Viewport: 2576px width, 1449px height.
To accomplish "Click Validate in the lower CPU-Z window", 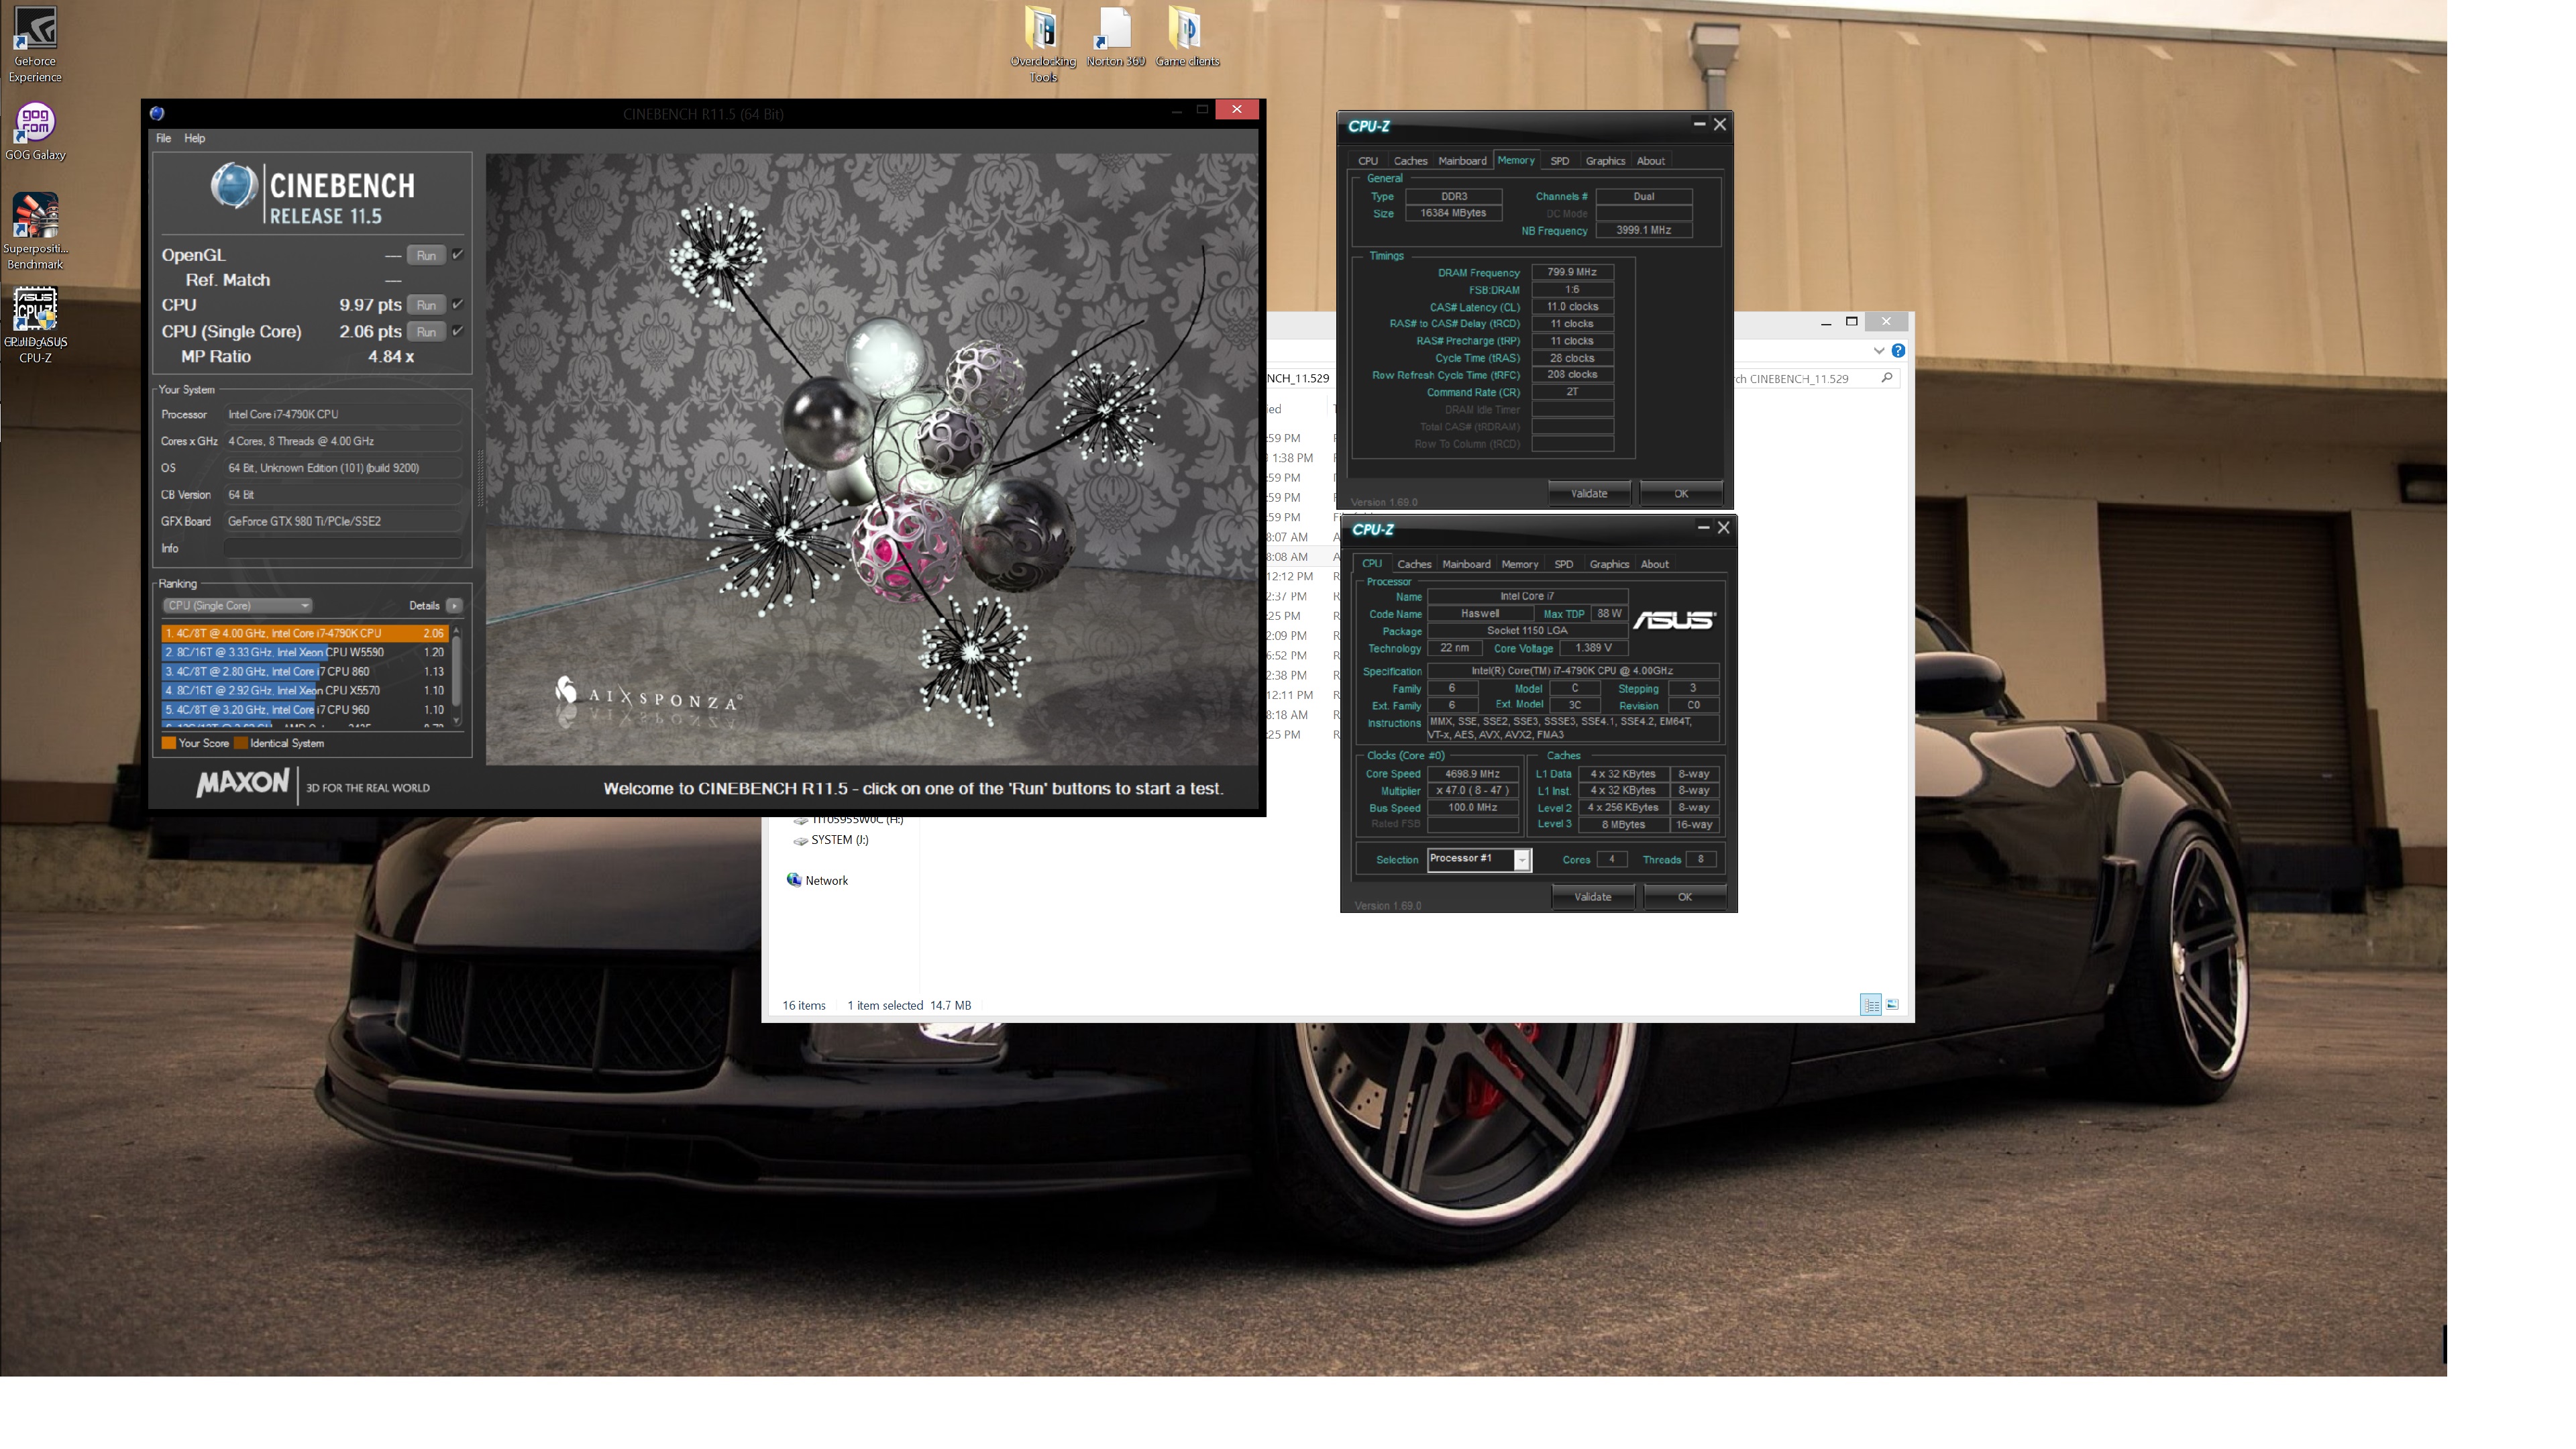I will pos(1592,896).
